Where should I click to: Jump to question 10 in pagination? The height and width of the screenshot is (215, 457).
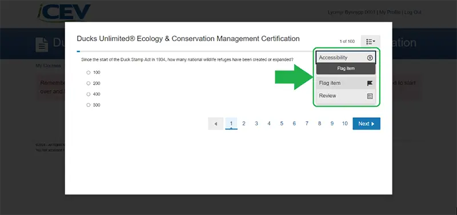tap(345, 124)
